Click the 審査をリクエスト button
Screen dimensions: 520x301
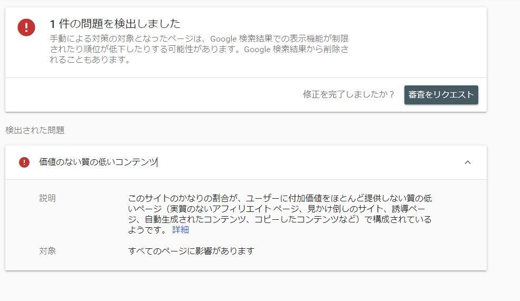[x=441, y=95]
